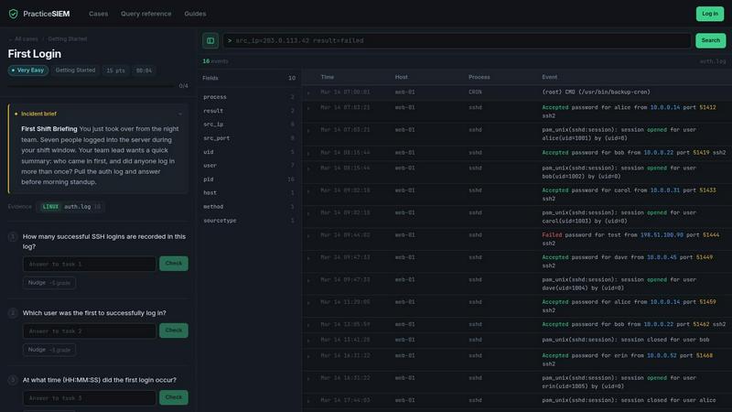Click port 51459 in alice's second login
Image resolution: width=732 pixels, height=412 pixels.
coord(707,302)
